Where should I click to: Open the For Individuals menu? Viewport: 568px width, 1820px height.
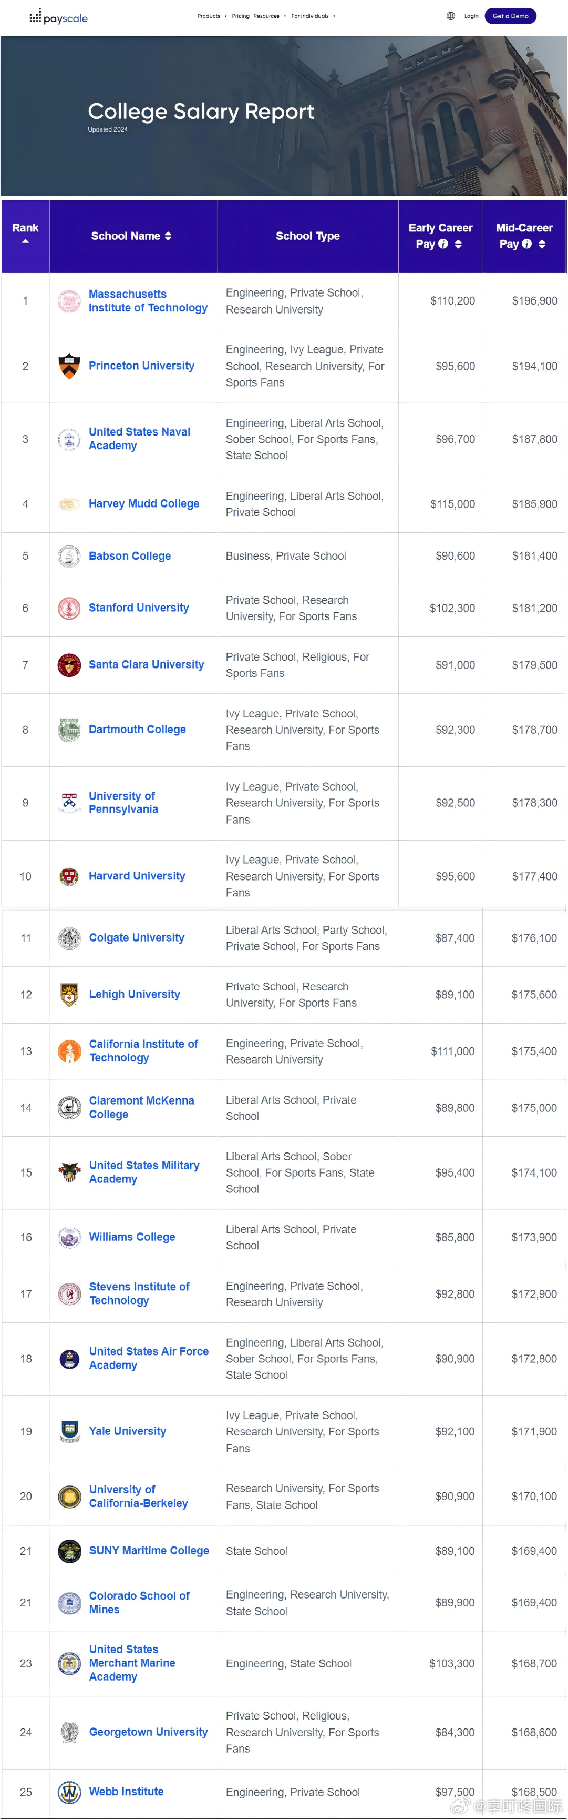(313, 16)
